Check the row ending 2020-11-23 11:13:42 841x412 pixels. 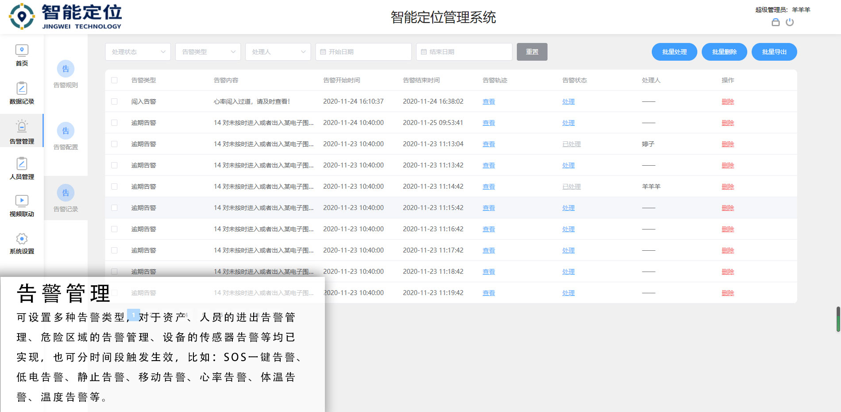pos(114,165)
